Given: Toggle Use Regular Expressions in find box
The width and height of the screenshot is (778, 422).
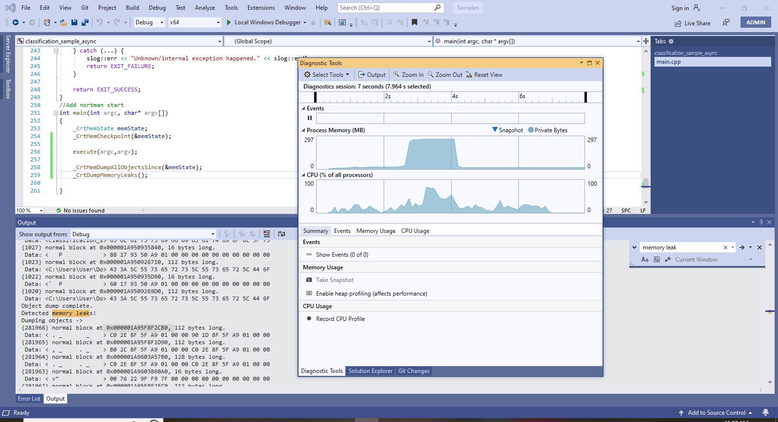Looking at the screenshot, I should click(x=667, y=260).
